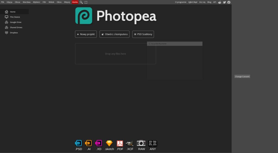
Task: Click the ANY formats icon
Action: coord(153,143)
